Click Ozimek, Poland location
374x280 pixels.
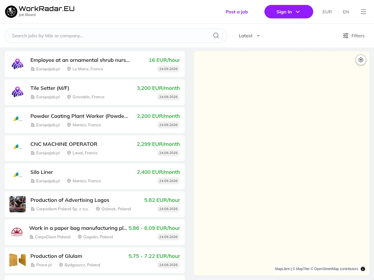click(x=116, y=209)
